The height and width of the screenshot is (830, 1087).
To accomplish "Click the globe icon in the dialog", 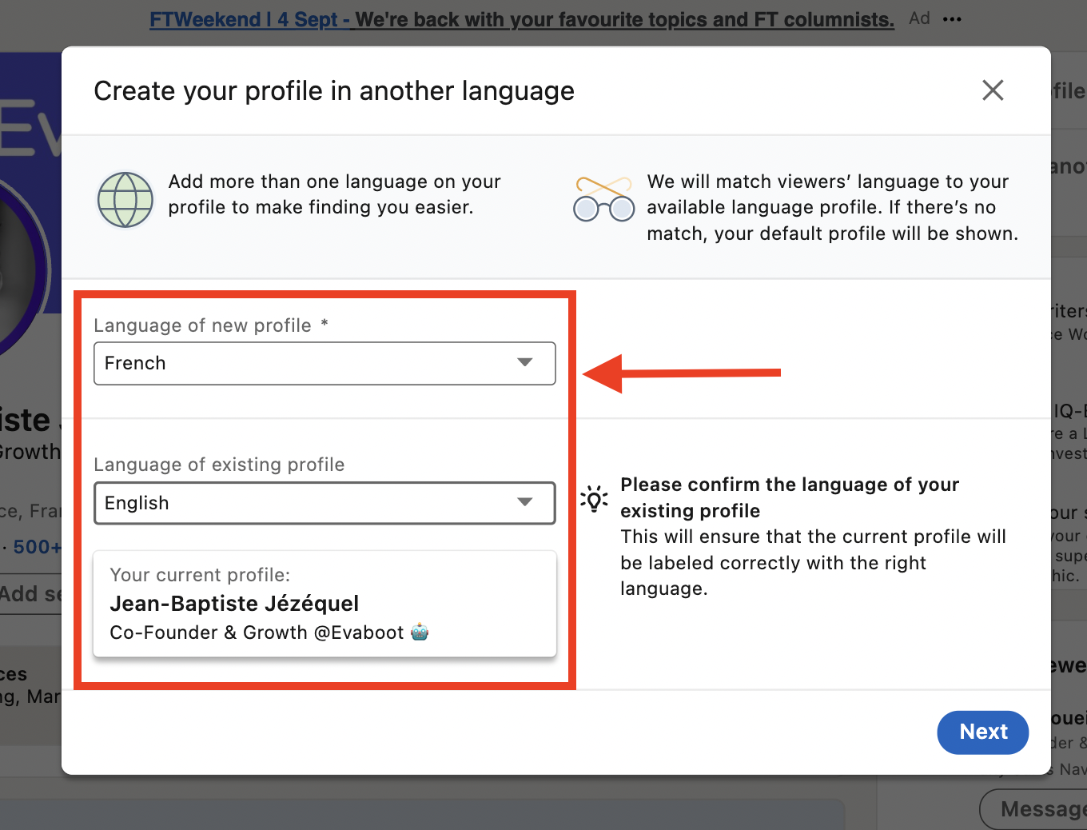I will (125, 200).
